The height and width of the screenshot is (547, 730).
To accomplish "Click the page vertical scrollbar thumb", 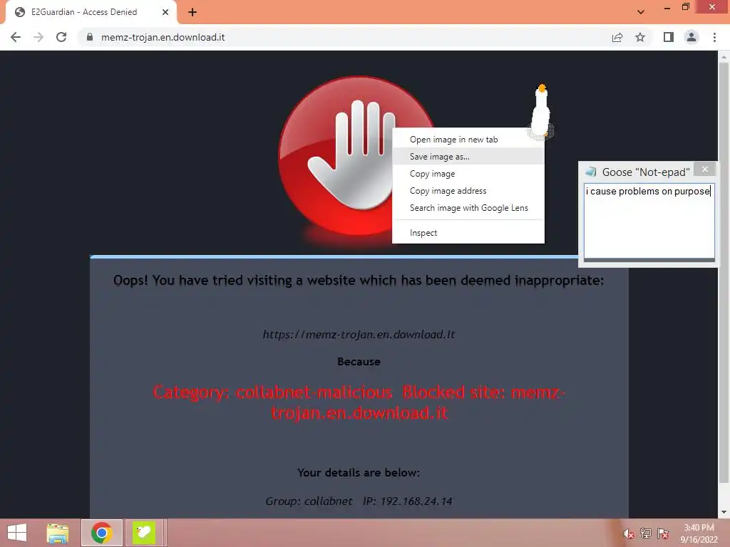I will [x=724, y=272].
